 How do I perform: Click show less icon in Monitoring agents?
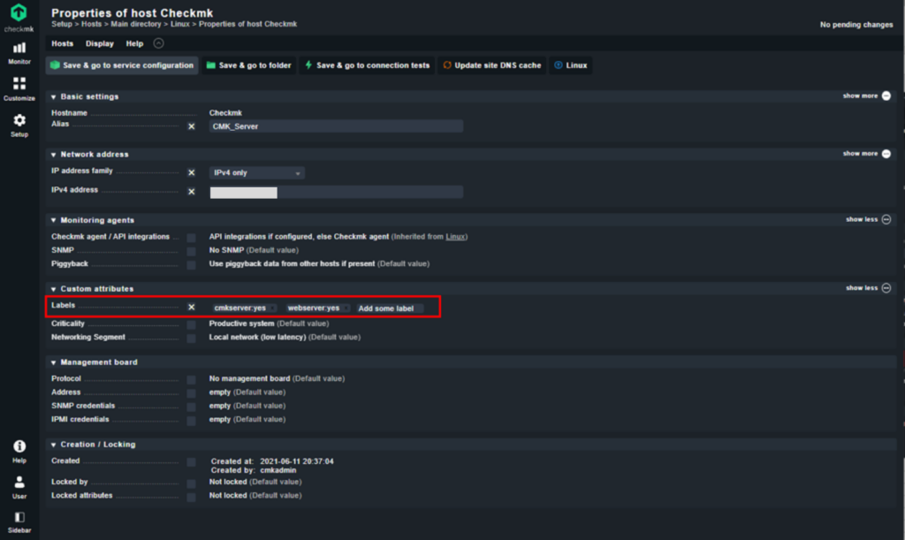tap(886, 219)
